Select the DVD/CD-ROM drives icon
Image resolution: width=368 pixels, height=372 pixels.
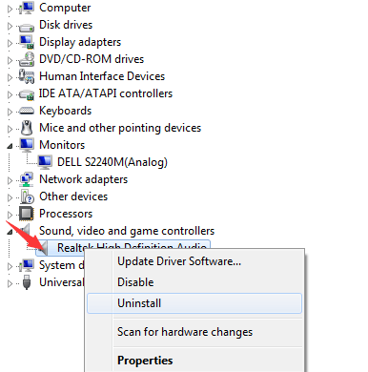pyautogui.click(x=27, y=59)
